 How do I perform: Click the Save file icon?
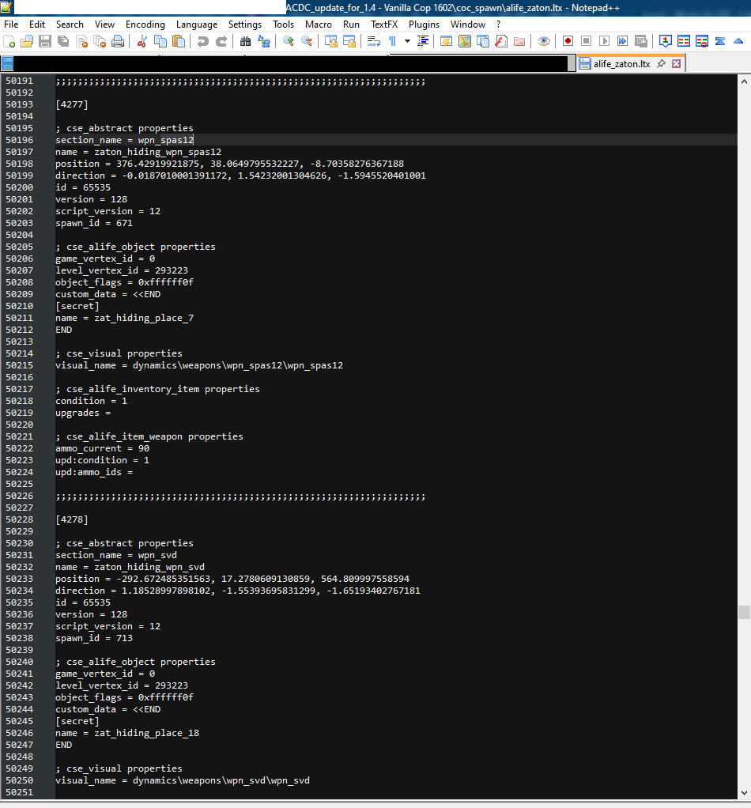point(45,41)
